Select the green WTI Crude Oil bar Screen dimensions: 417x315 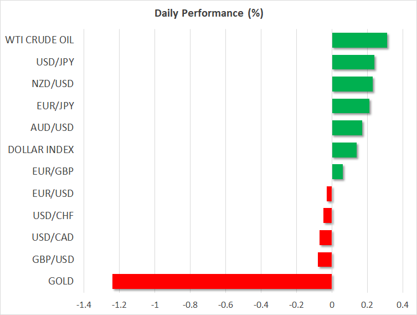click(359, 40)
